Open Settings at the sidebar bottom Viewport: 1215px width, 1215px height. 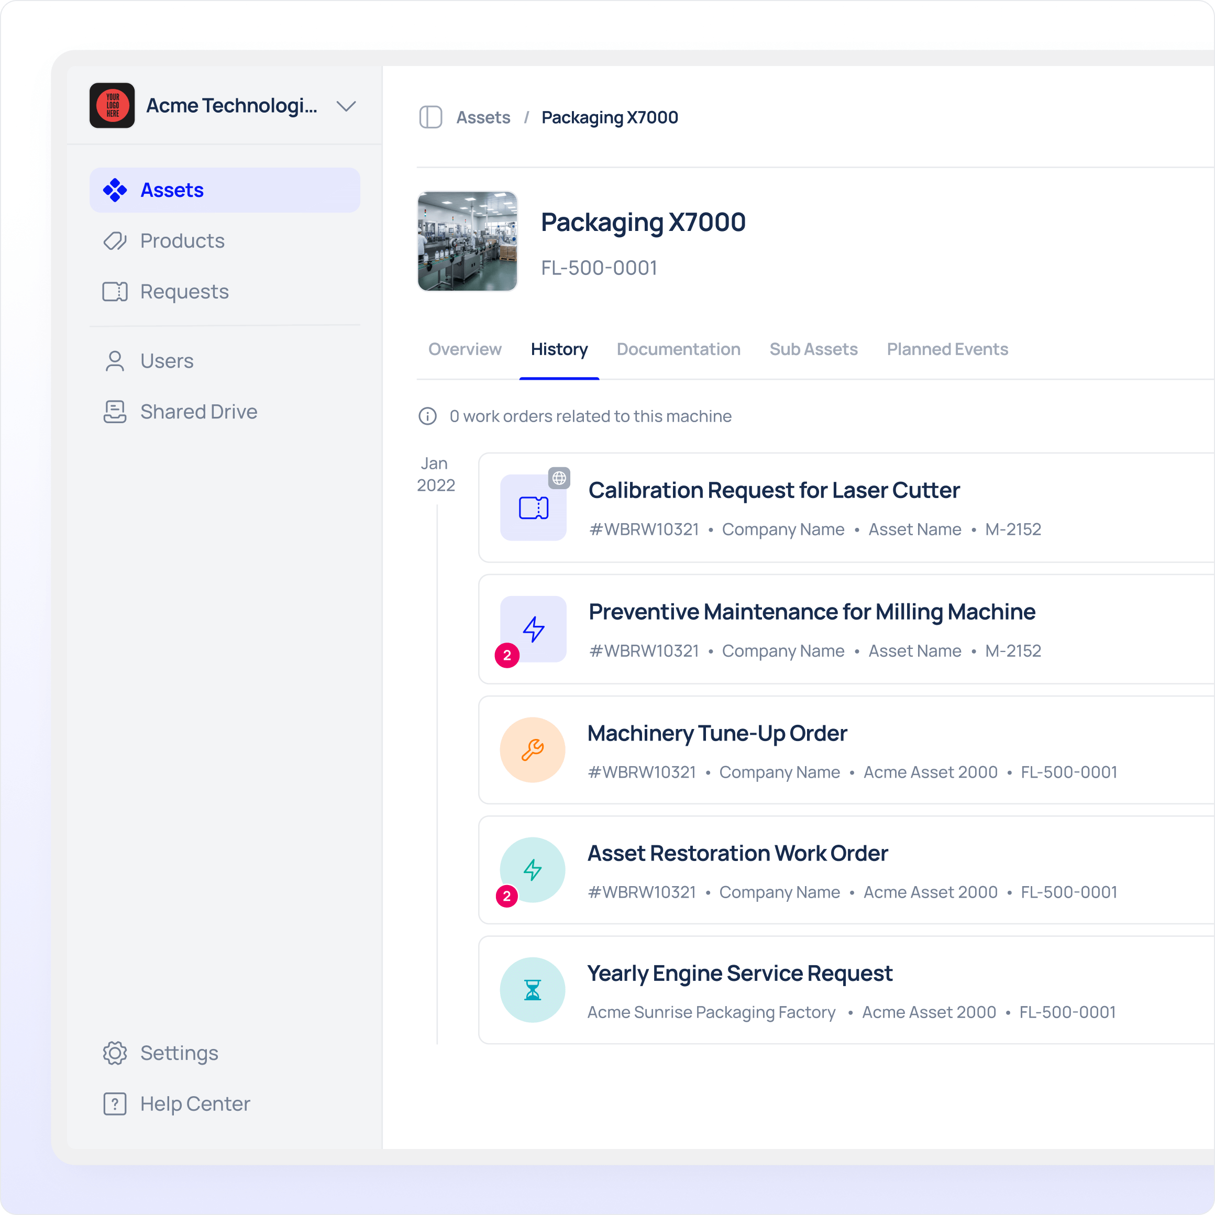pyautogui.click(x=179, y=1053)
